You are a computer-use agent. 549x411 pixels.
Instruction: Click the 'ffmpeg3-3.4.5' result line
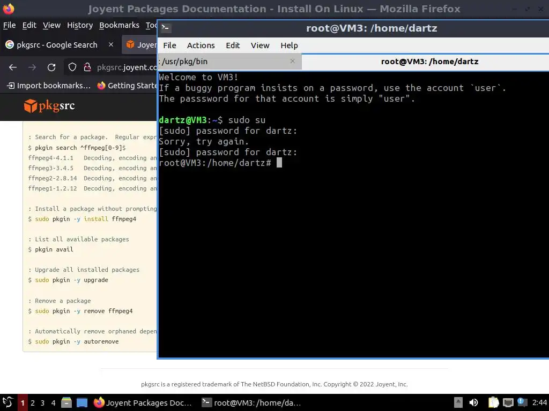click(x=92, y=168)
